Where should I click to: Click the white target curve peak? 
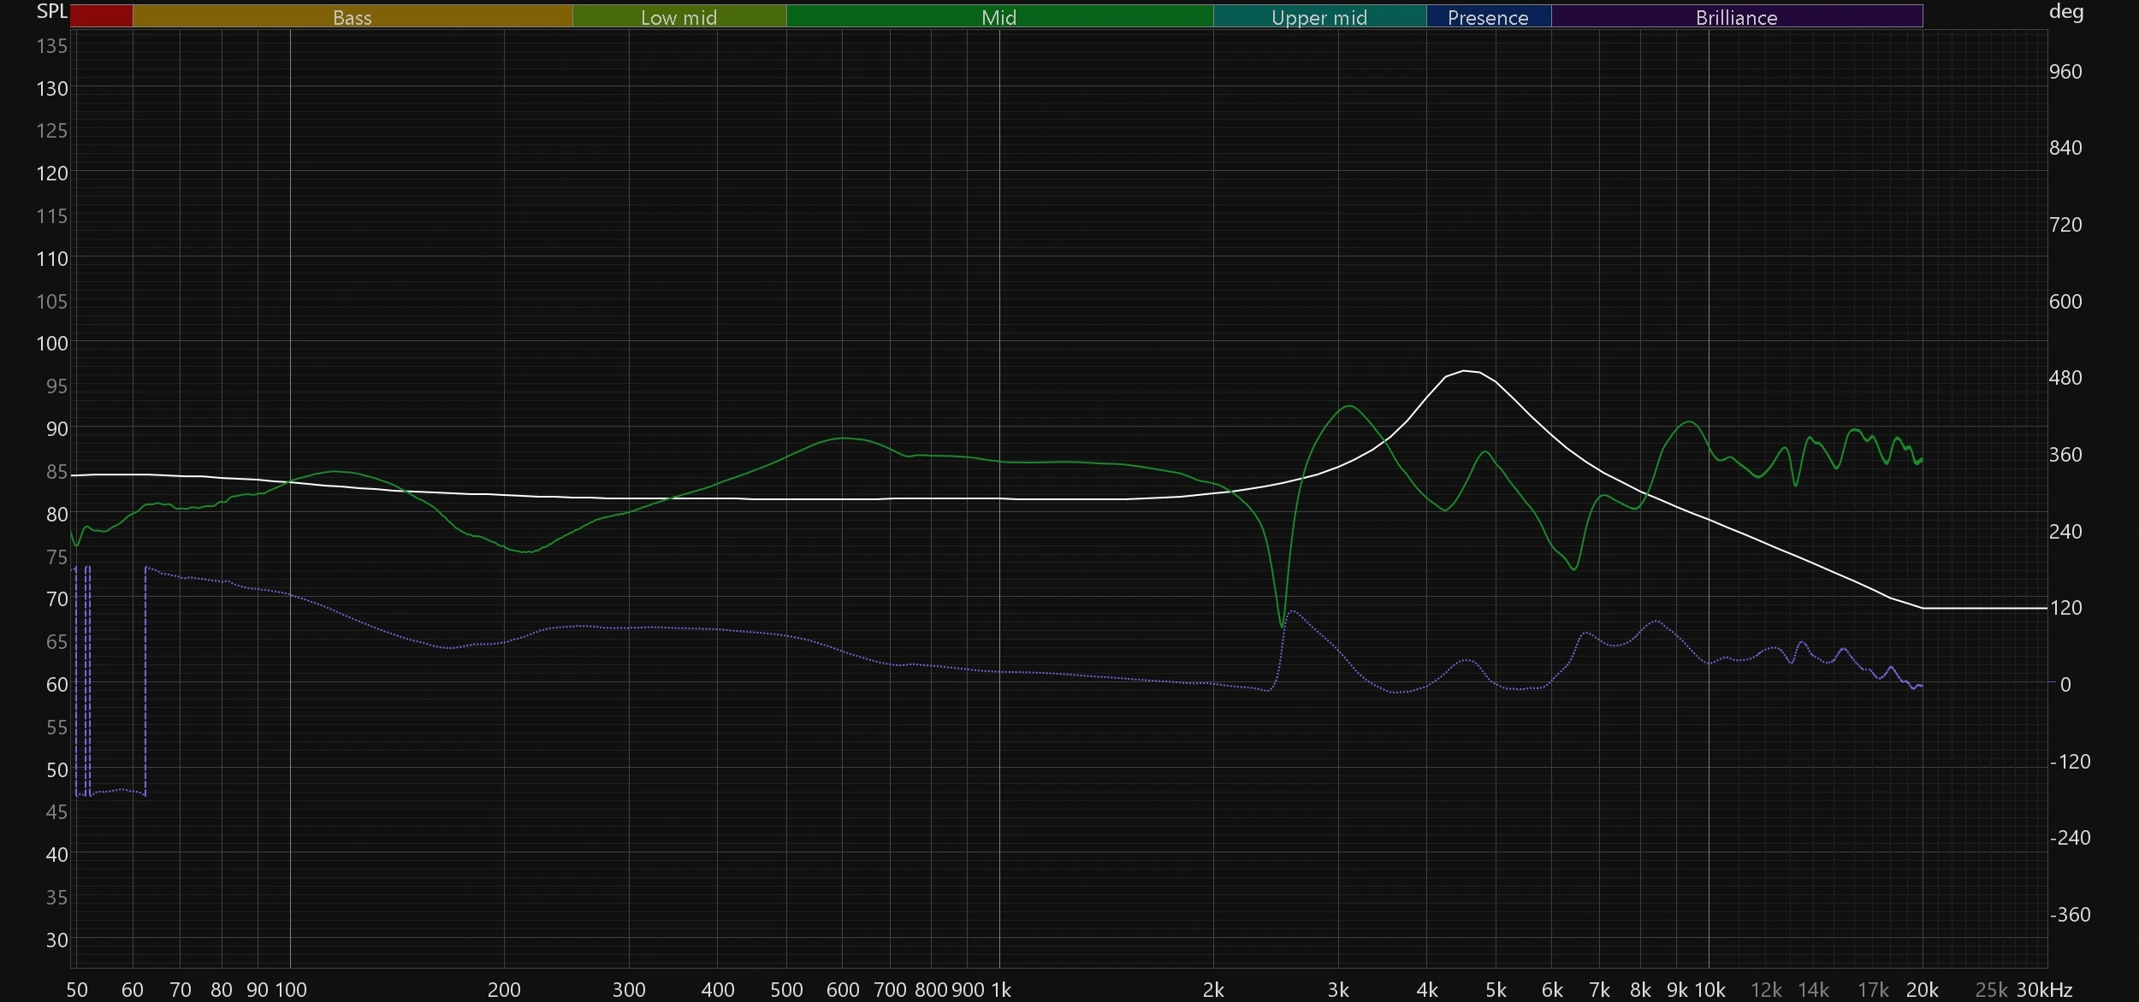click(1465, 370)
